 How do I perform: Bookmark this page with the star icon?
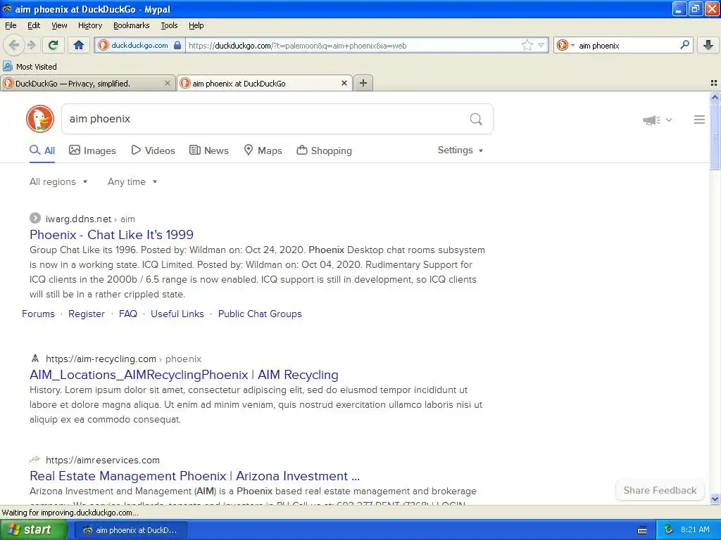[527, 45]
